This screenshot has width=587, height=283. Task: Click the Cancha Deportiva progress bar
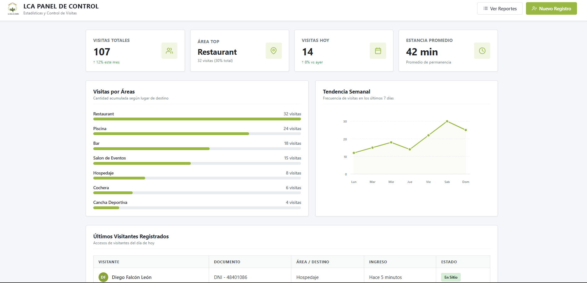[197, 208]
